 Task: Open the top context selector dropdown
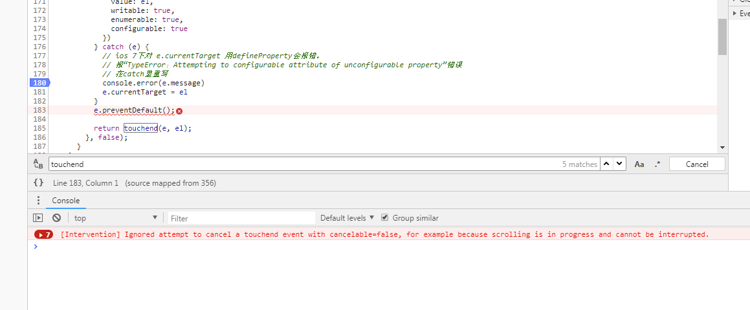coord(116,217)
